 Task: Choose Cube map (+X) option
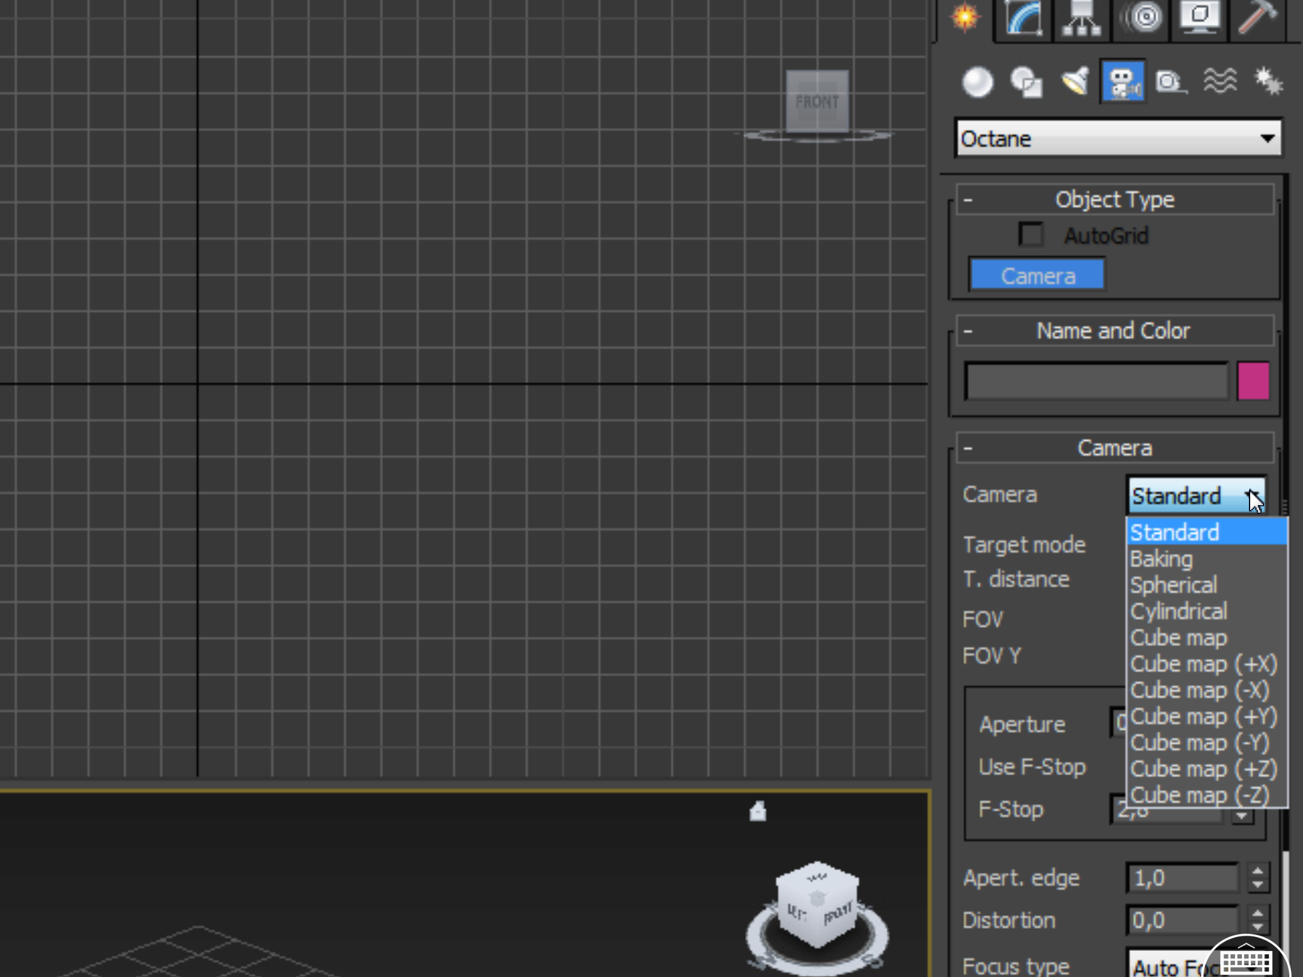click(1203, 664)
